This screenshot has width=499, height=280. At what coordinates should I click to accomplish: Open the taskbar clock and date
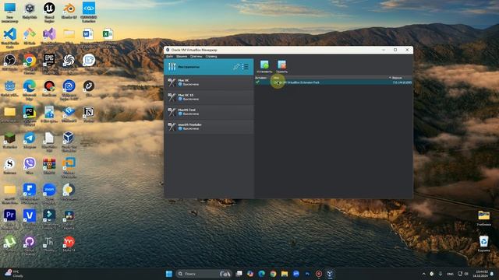point(480,274)
